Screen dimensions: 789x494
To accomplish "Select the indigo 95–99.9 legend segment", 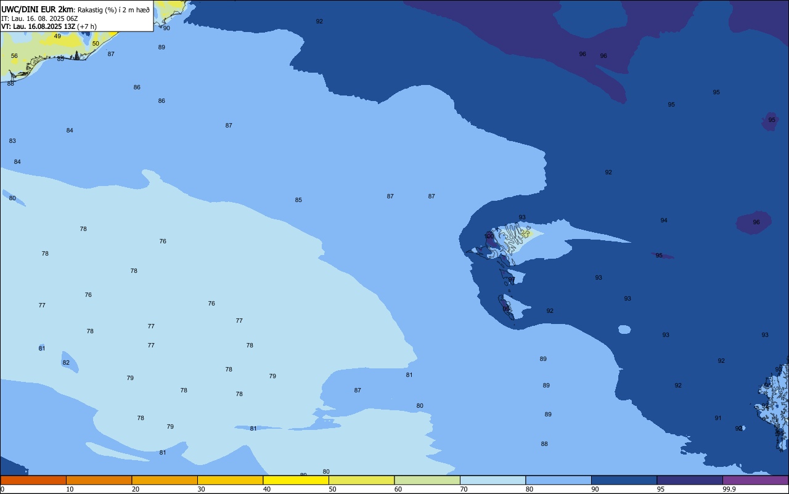I will 690,480.
